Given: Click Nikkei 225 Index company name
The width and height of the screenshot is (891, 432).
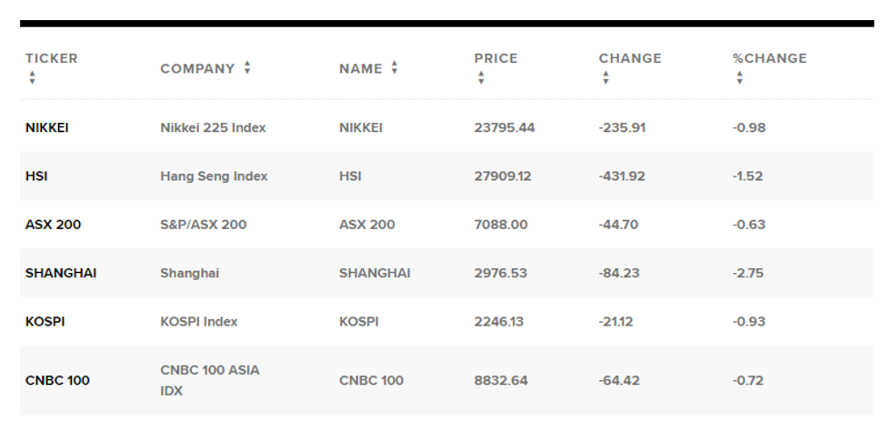Looking at the screenshot, I should 213,127.
